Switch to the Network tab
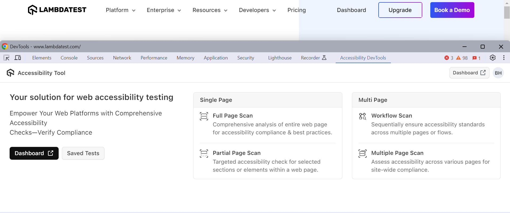 [x=122, y=58]
